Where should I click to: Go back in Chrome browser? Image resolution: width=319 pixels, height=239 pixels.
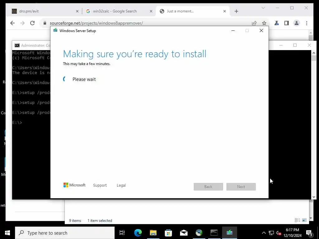(12, 23)
